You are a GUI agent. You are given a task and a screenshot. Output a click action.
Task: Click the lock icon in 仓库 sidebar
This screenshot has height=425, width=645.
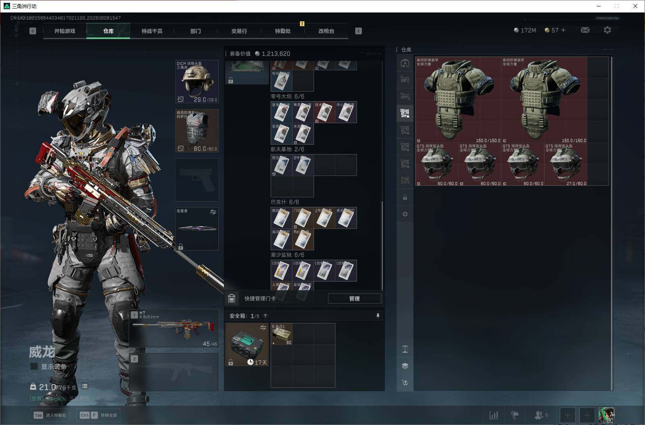(x=405, y=198)
